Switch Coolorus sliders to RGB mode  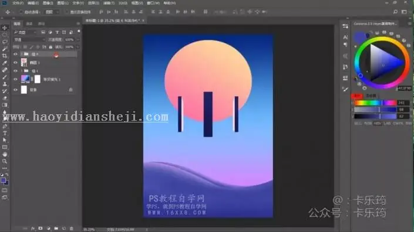click(368, 123)
